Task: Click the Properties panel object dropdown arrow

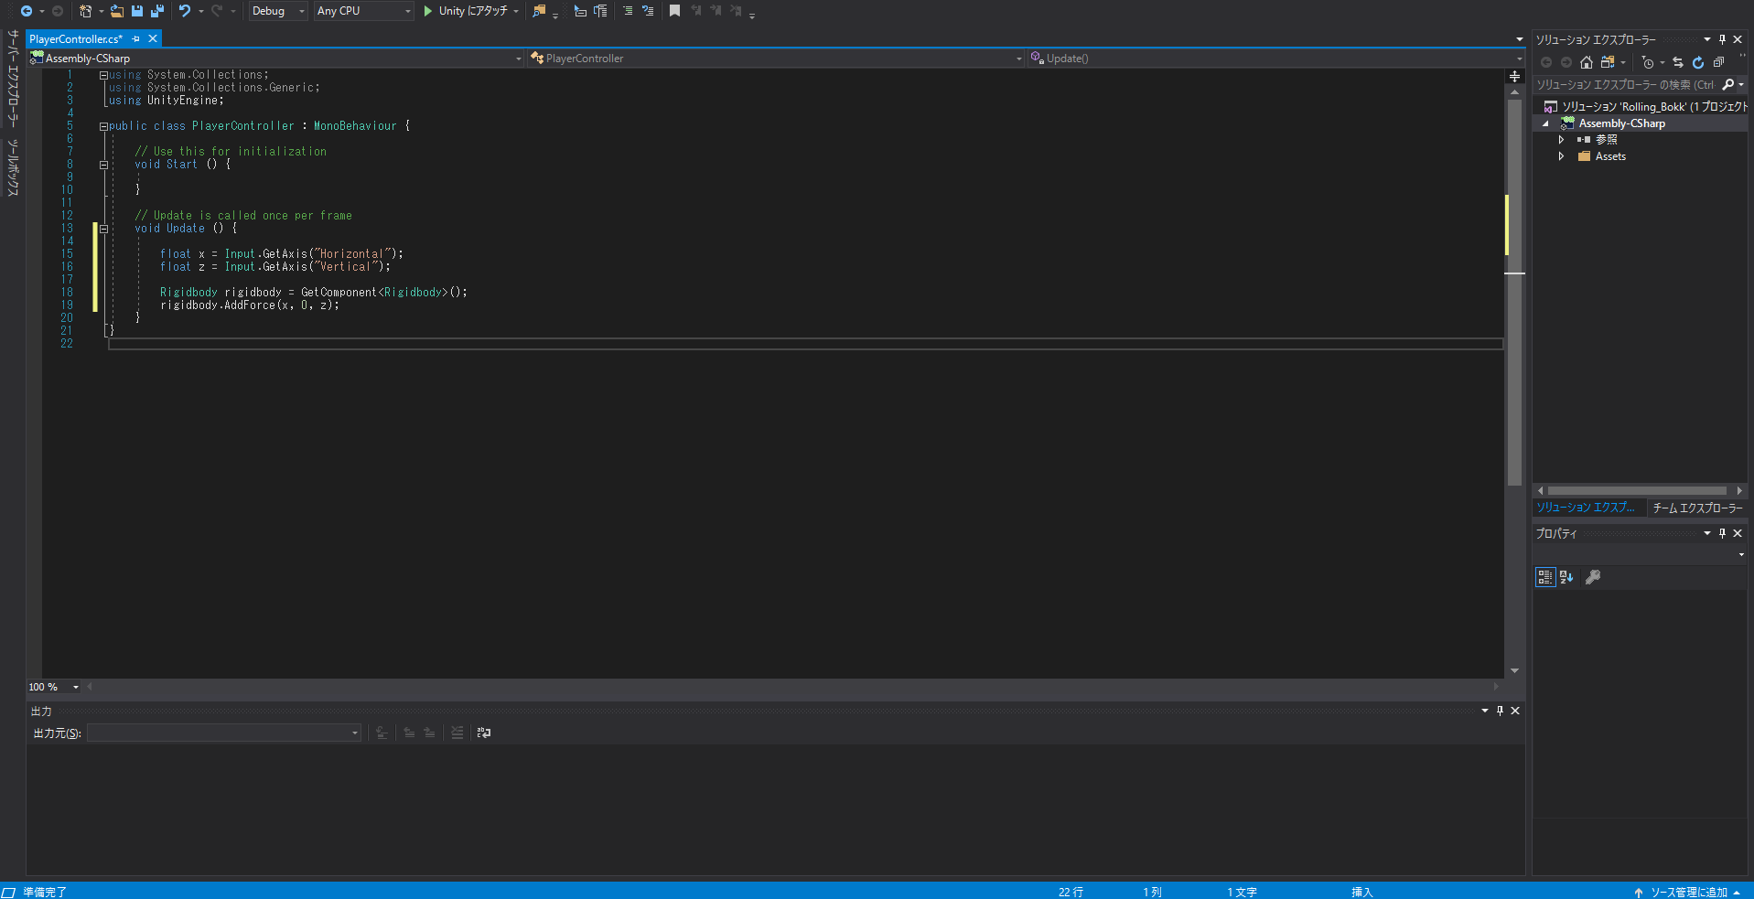Action: coord(1741,554)
